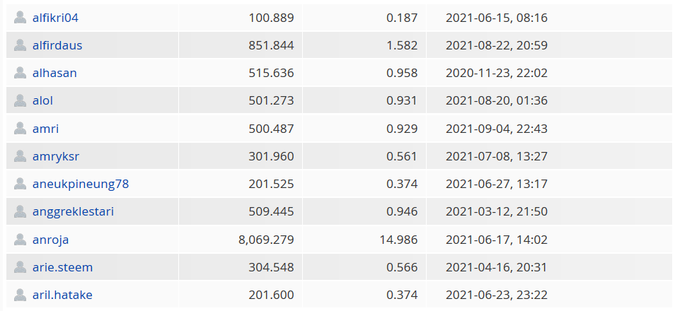Open aneukpineung78 username link

tap(81, 184)
